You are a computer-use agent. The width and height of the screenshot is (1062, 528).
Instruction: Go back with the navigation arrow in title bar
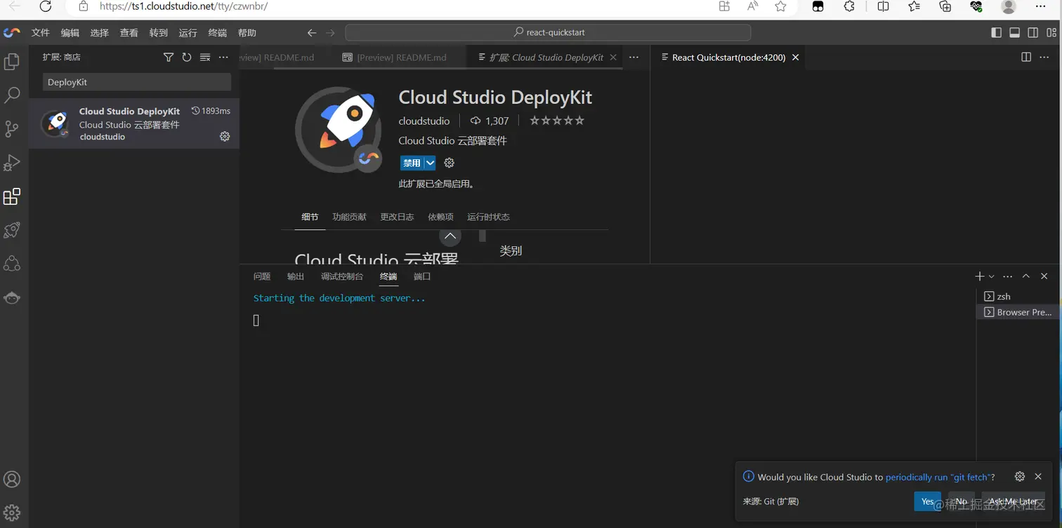[312, 32]
